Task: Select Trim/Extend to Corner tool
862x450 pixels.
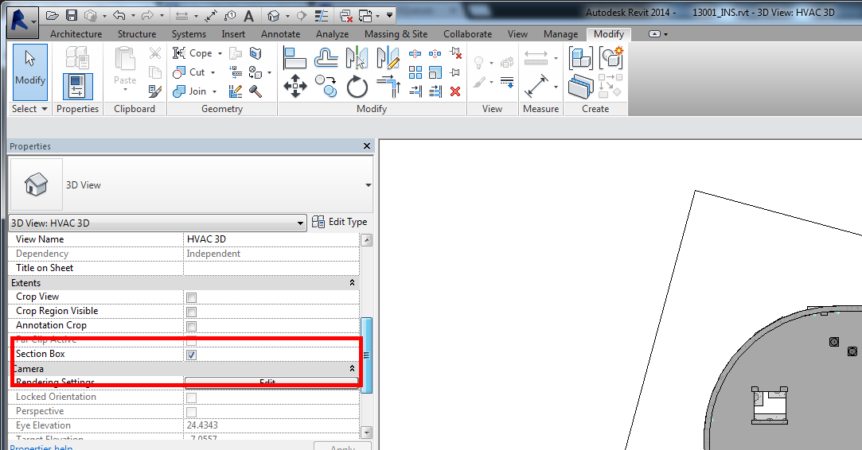Action: pyautogui.click(x=388, y=87)
